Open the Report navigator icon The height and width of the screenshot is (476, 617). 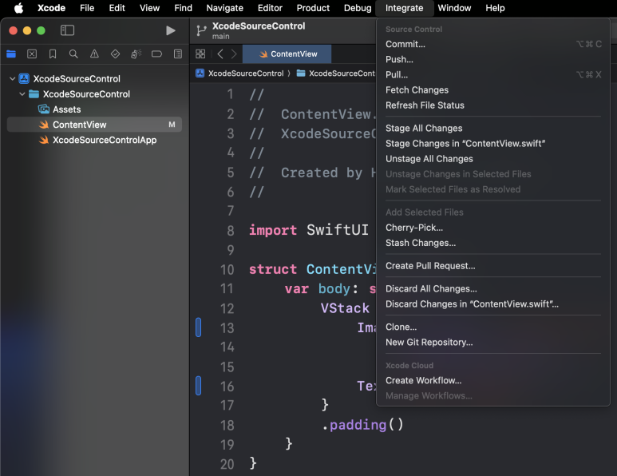pos(178,54)
